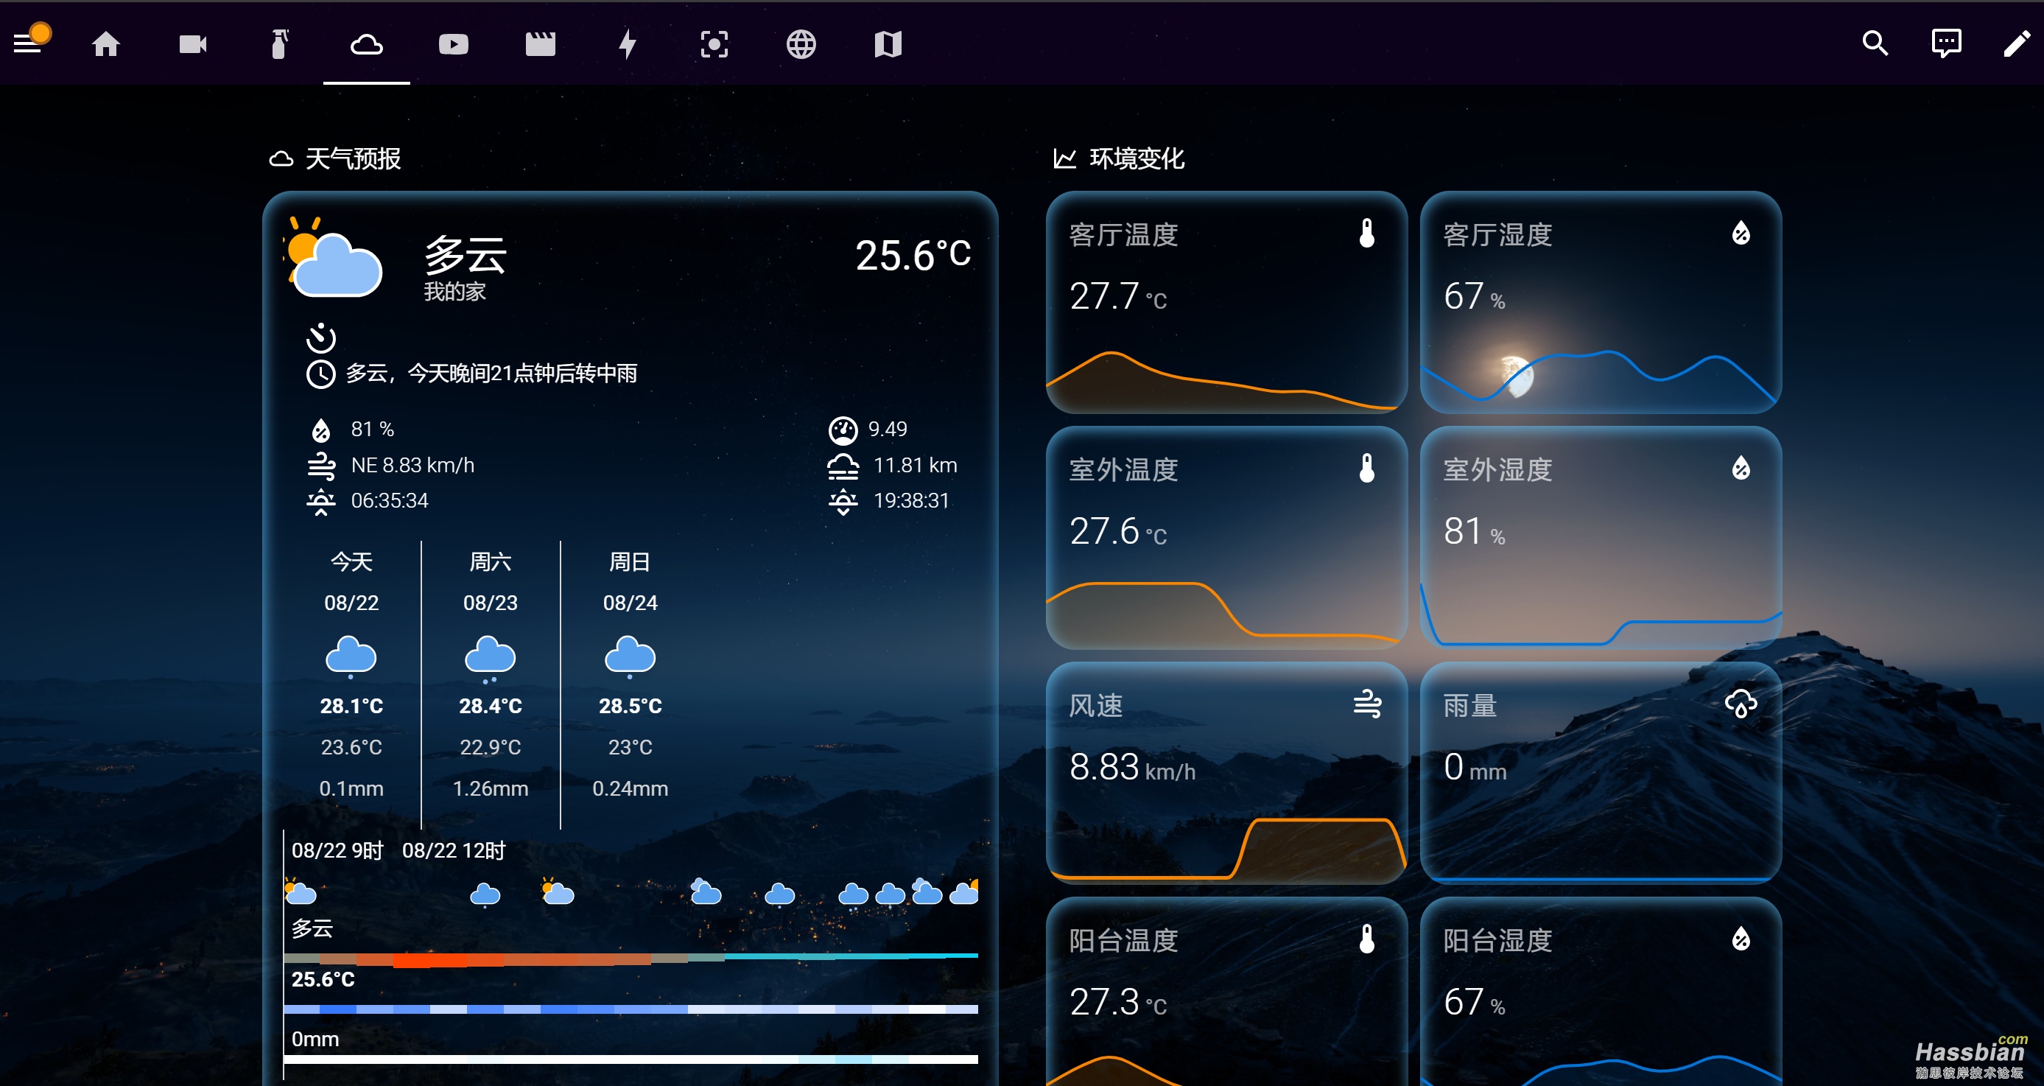Click the 我的家 location label
The height and width of the screenshot is (1086, 2044).
coord(454,291)
